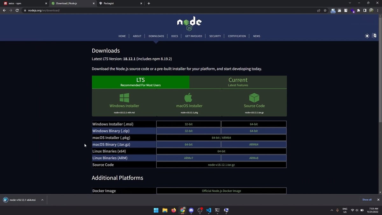Open the GET INVOLVED nav item
Viewport: 382px width, 215px height.
pos(194,36)
